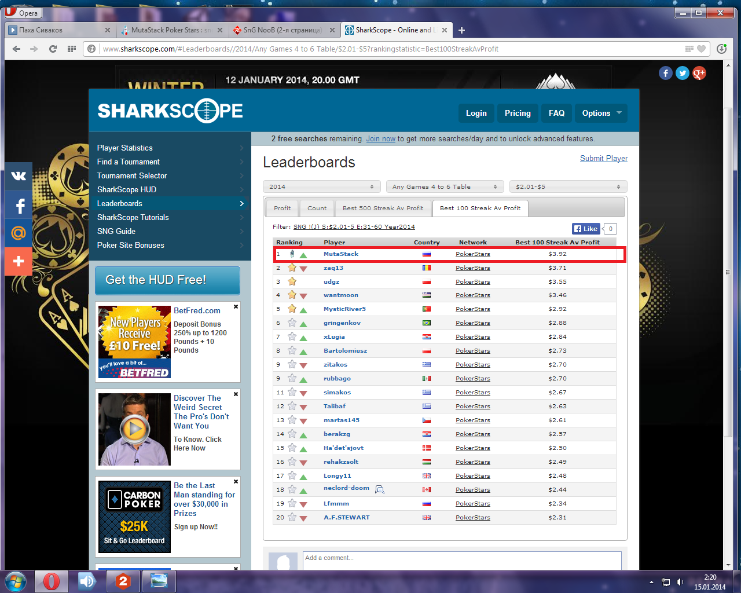Click the Pricing button
741x593 pixels.
518,113
